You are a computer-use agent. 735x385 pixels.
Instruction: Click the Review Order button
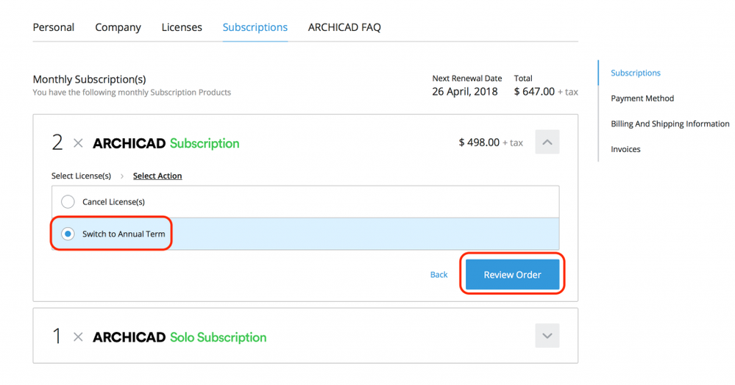coord(512,275)
